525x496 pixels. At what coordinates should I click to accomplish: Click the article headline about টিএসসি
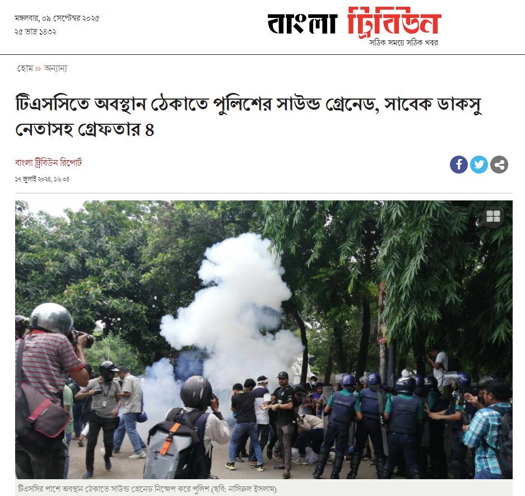click(248, 117)
